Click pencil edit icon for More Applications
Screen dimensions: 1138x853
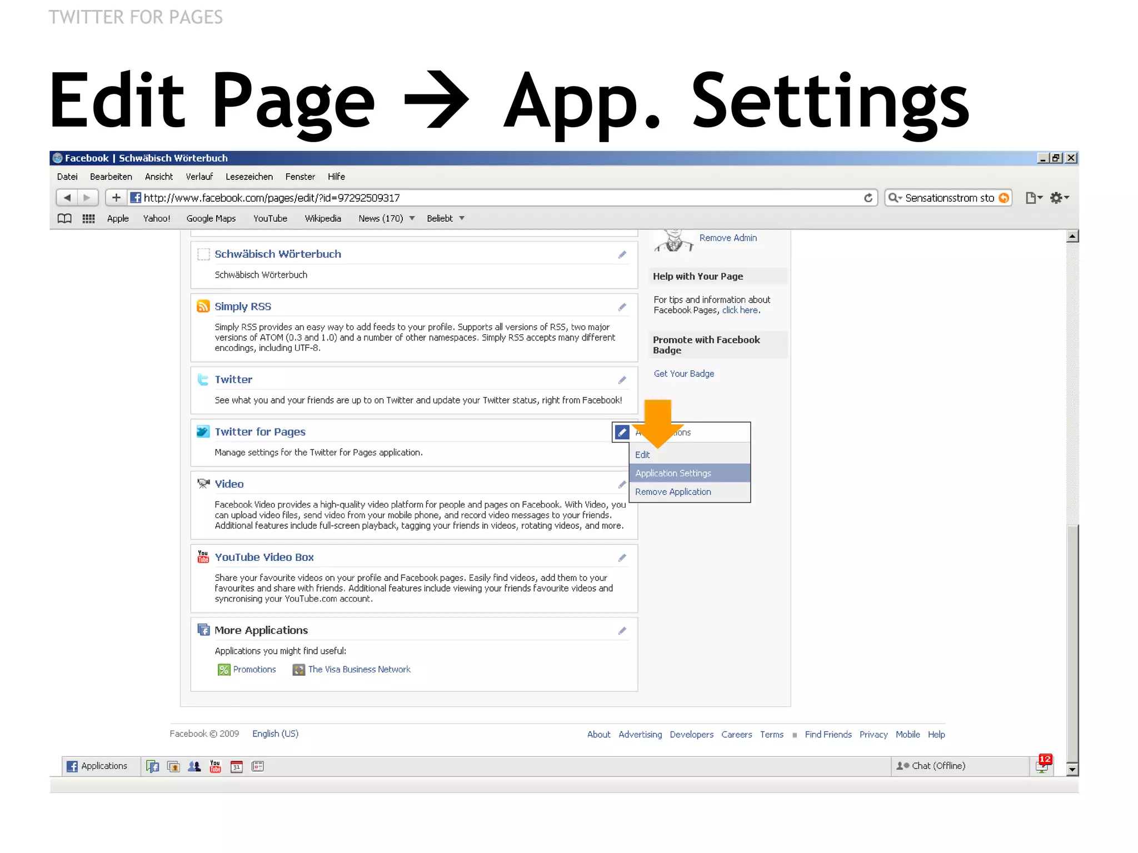622,630
